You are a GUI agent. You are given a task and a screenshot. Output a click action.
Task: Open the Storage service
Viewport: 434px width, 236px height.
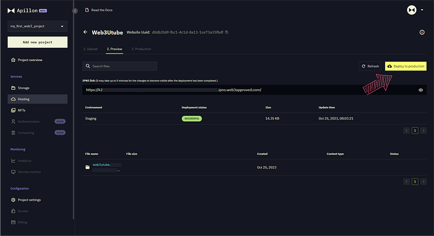point(20,88)
